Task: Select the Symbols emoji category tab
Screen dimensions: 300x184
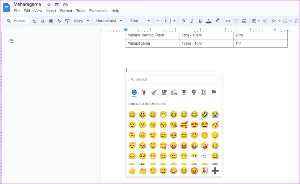Action: click(204, 92)
